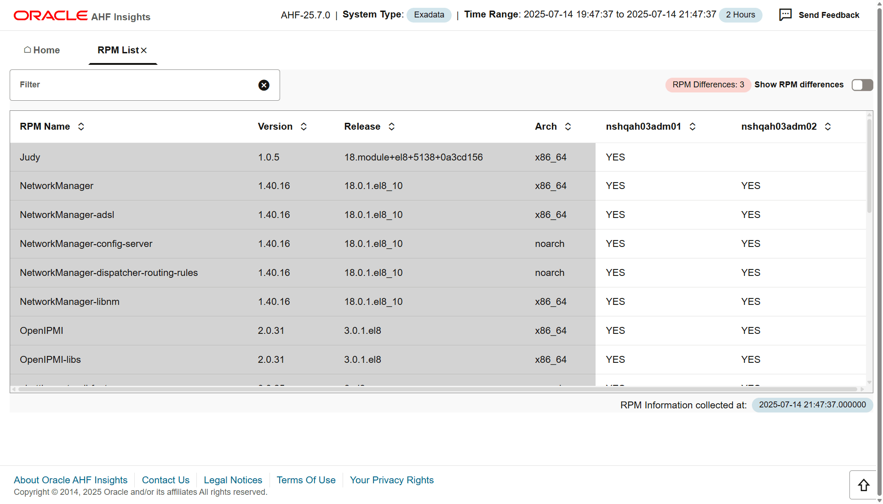Click the Send Feedback chat icon
The height and width of the screenshot is (504, 883).
tap(785, 15)
